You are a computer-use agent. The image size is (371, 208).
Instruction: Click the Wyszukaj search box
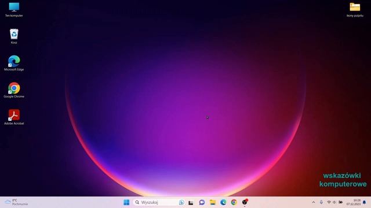(159, 202)
